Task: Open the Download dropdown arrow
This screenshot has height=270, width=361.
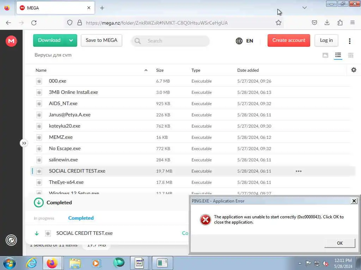Action: click(71, 40)
